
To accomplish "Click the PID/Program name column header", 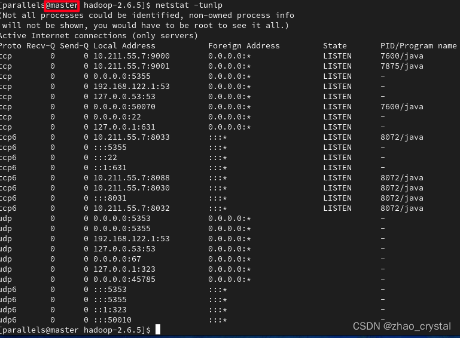I will [x=418, y=46].
